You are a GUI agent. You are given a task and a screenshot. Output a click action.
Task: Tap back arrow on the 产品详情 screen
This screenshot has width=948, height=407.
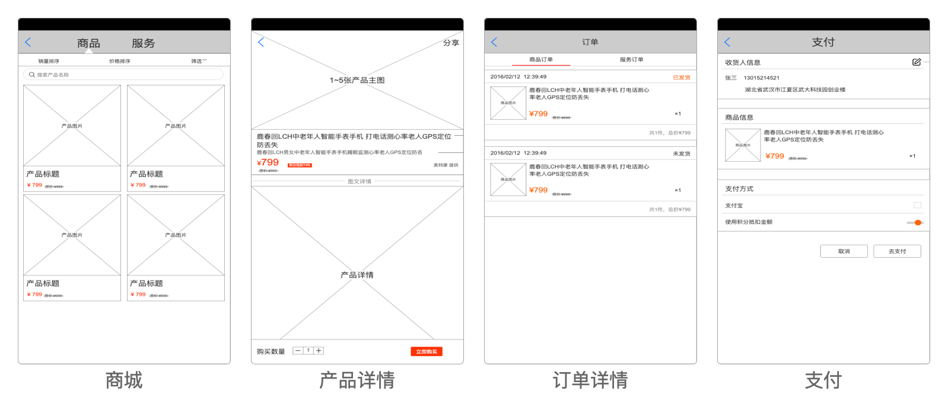pyautogui.click(x=261, y=41)
